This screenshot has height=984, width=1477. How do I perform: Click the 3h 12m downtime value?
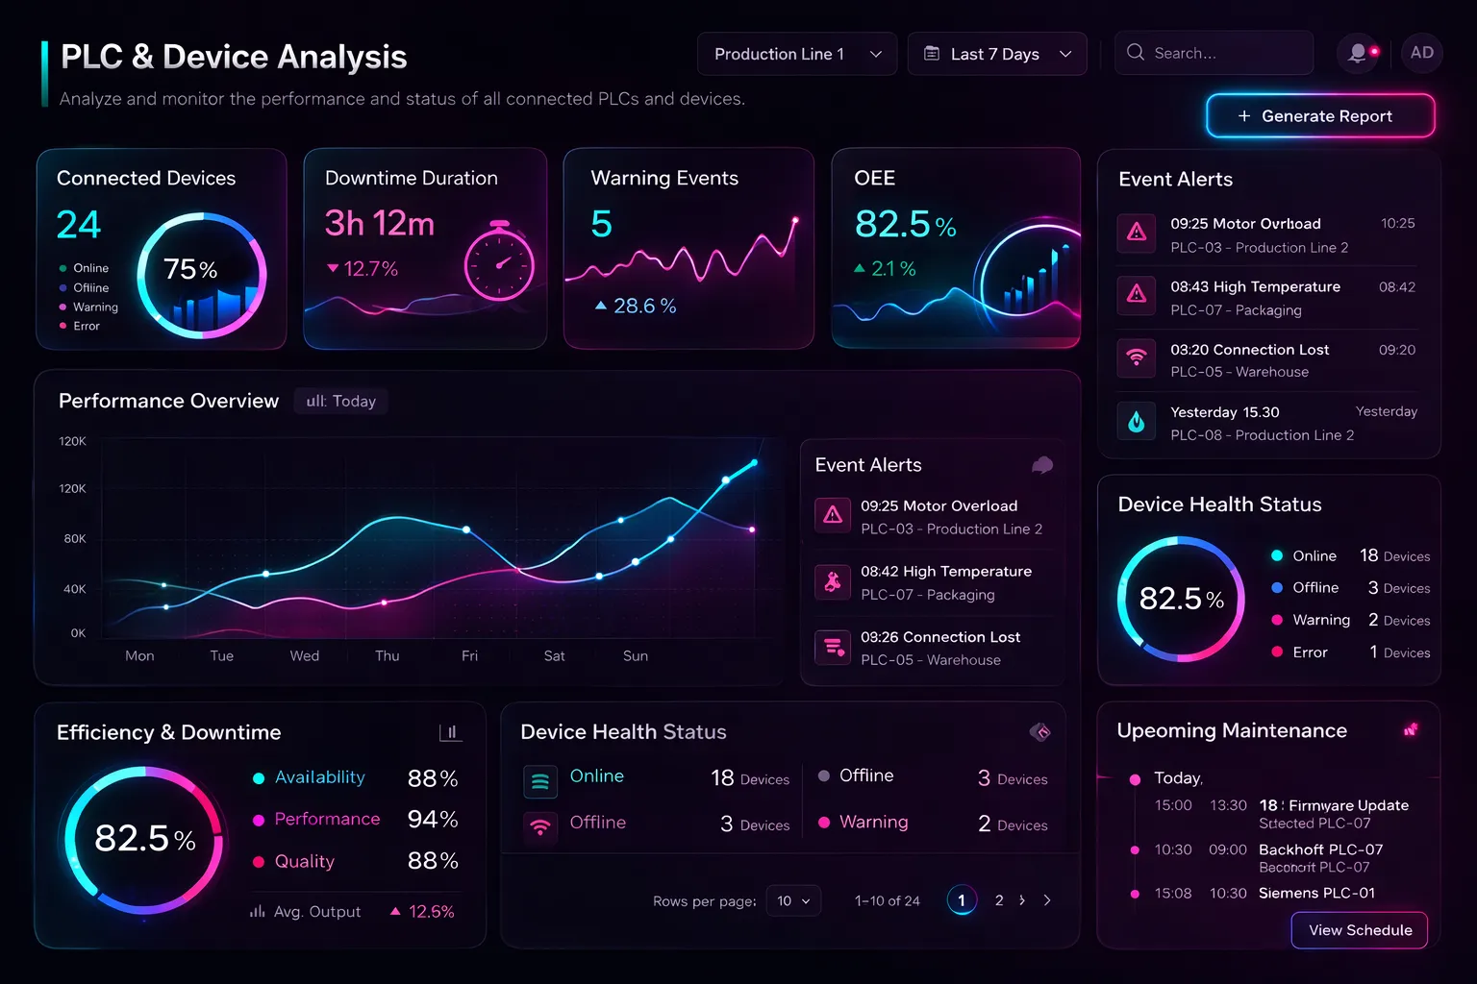tap(380, 224)
